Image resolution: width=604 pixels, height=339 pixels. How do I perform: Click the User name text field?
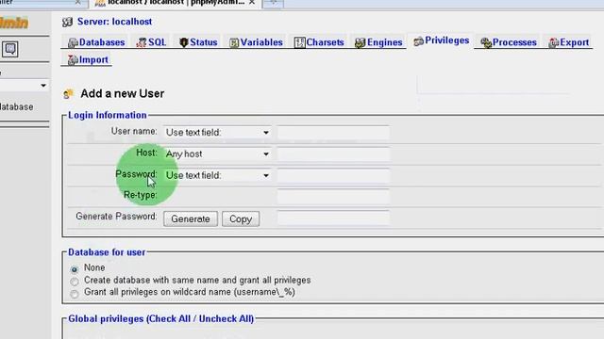(333, 133)
